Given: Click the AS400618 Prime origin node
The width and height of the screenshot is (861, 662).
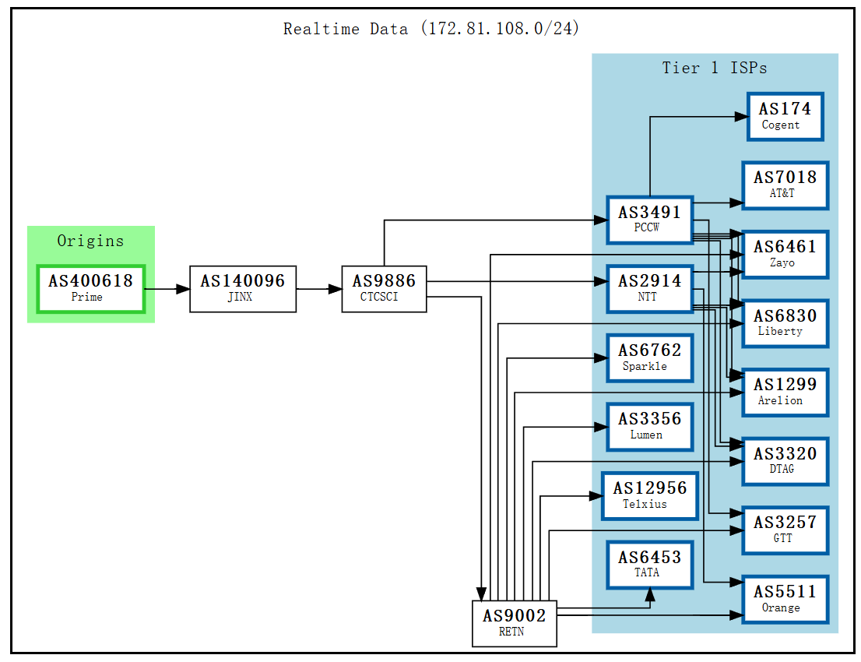Looking at the screenshot, I should pos(90,288).
